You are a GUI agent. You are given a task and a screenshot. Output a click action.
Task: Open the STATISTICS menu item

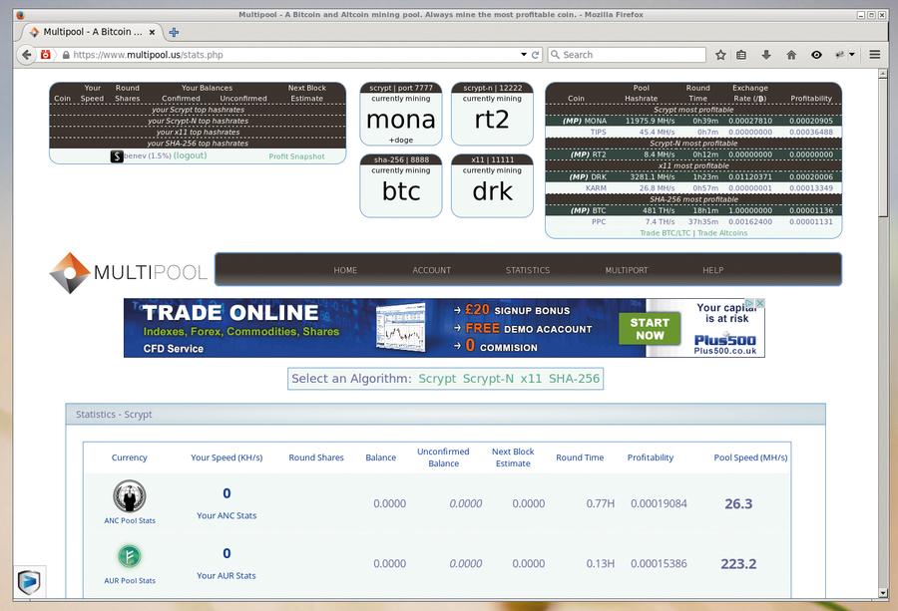tap(528, 270)
